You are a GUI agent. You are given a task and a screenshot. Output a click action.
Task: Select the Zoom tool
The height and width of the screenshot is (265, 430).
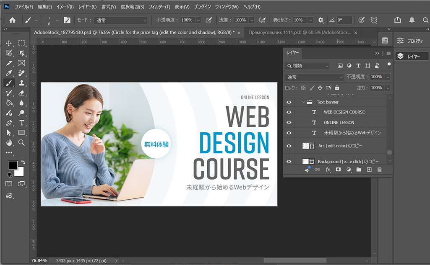point(21,143)
